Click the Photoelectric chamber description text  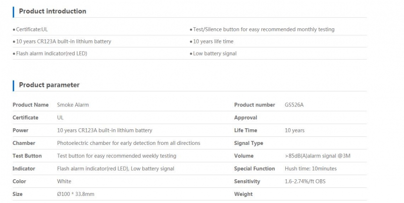tap(129, 143)
